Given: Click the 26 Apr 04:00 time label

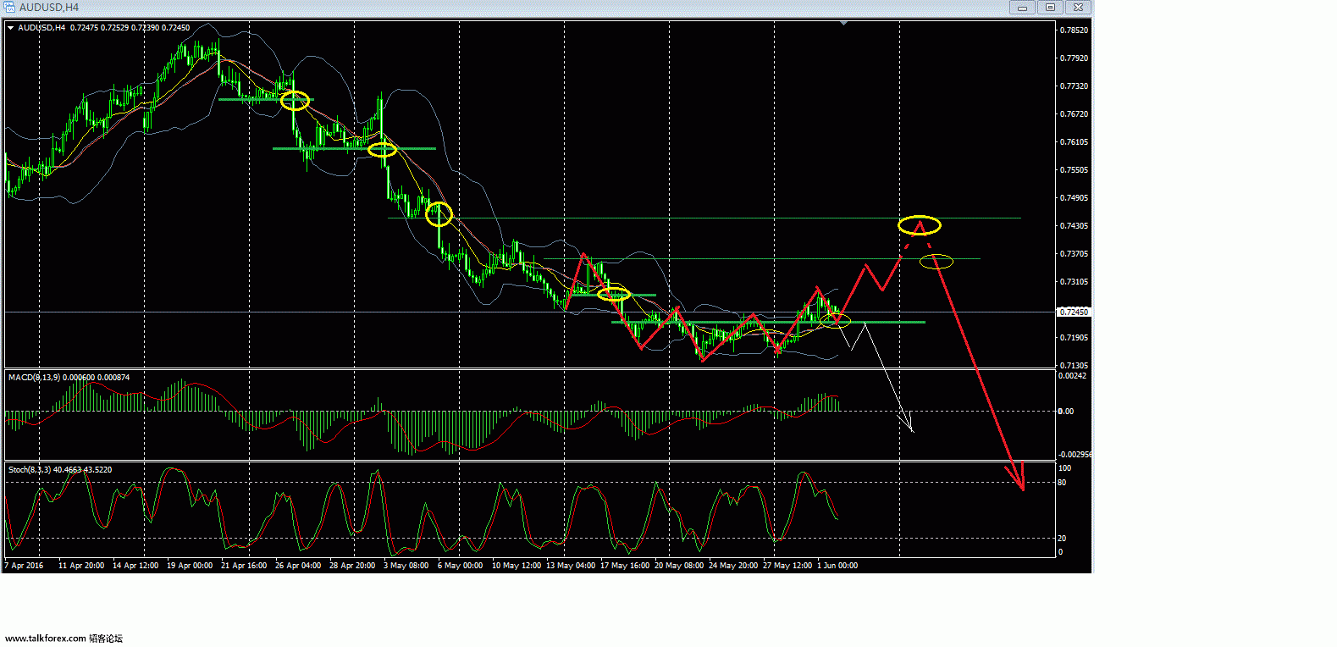Looking at the screenshot, I should point(298,566).
